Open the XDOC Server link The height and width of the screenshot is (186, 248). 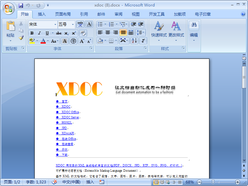70,117
